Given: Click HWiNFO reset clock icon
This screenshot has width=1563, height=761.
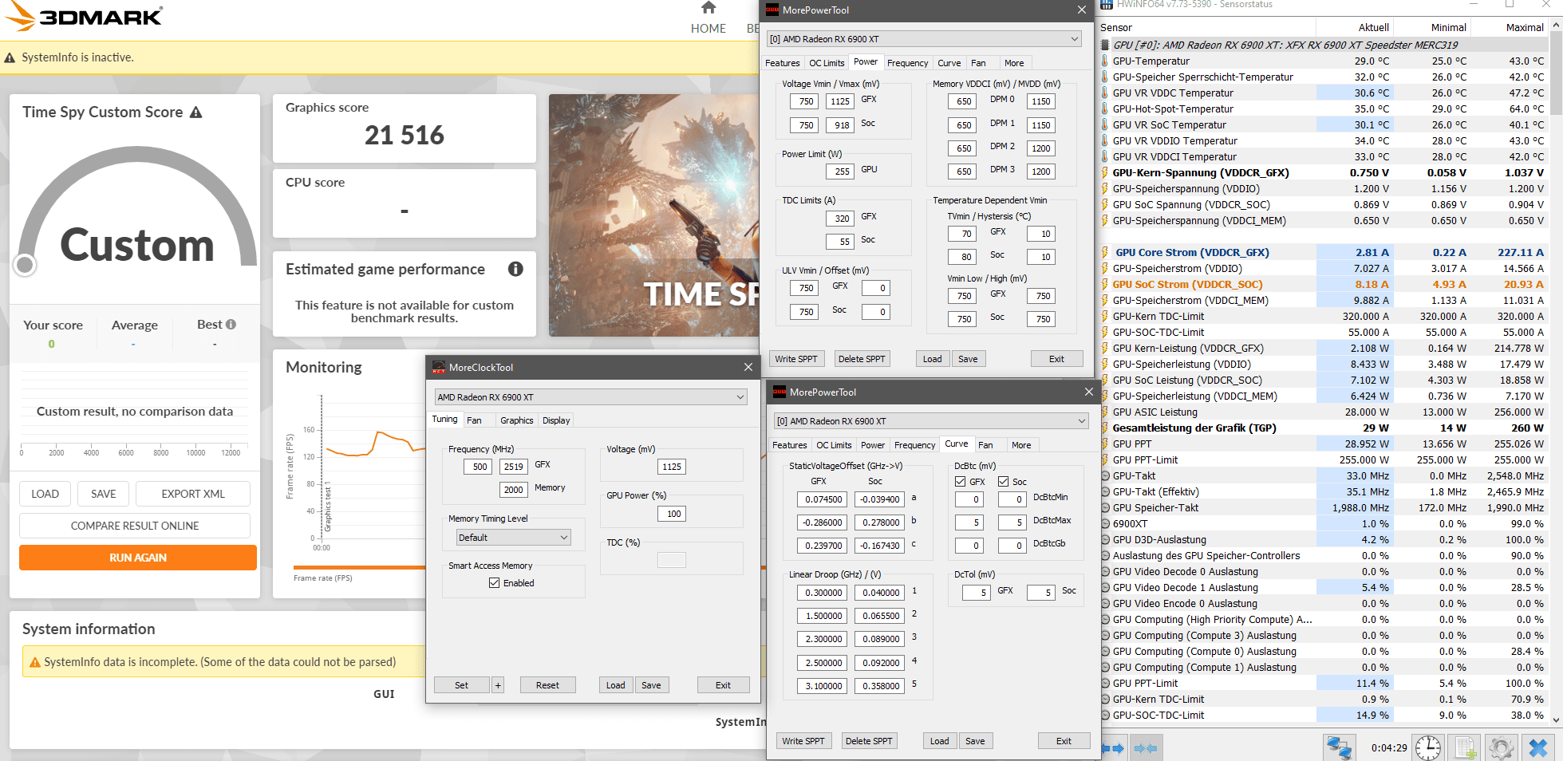Looking at the screenshot, I should (1428, 747).
